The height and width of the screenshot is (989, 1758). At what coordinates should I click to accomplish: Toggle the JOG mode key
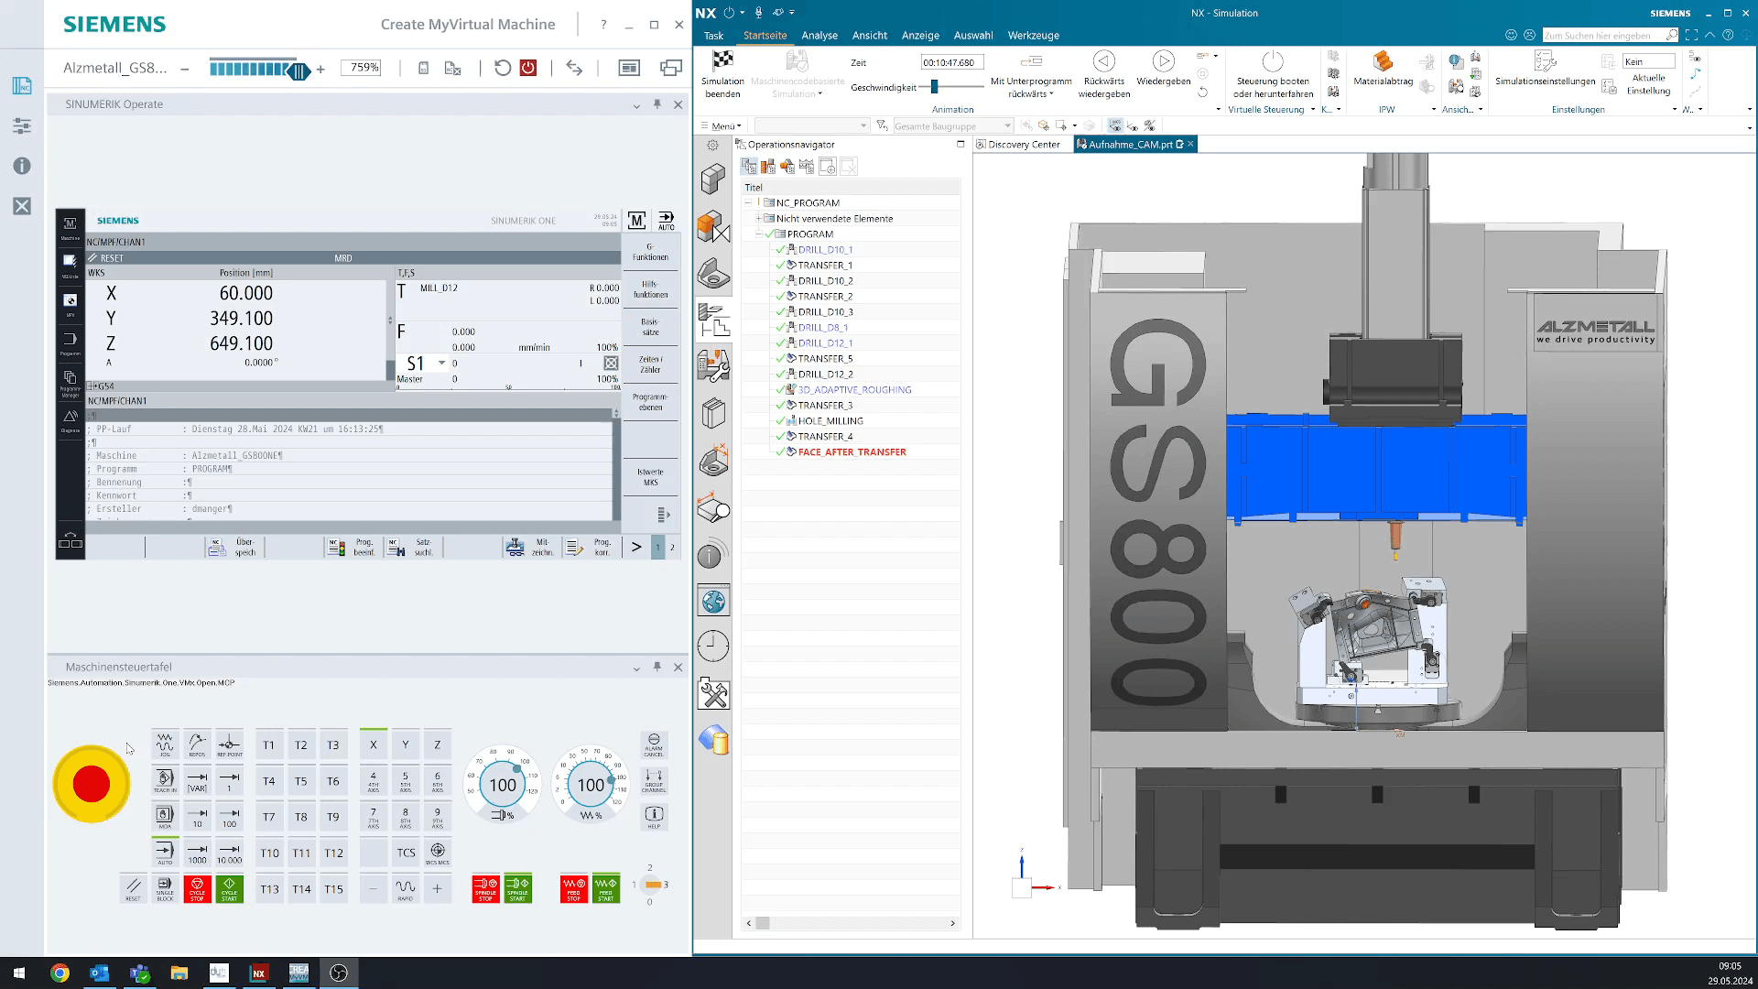point(165,744)
